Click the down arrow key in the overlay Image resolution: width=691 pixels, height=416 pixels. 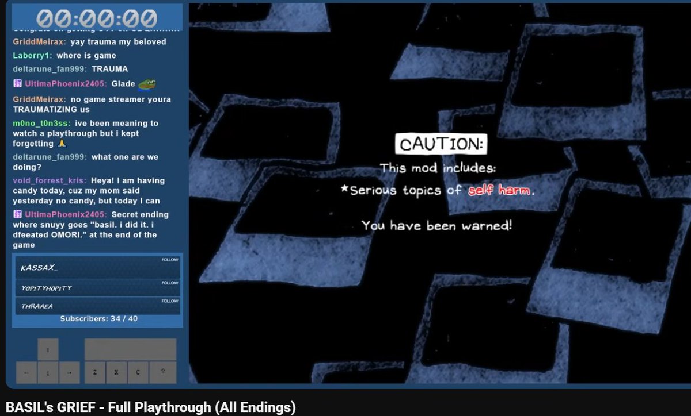(48, 372)
